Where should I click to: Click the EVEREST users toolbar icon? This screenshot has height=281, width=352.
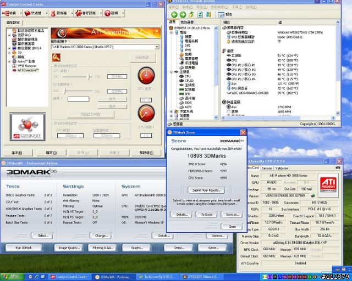208,15
